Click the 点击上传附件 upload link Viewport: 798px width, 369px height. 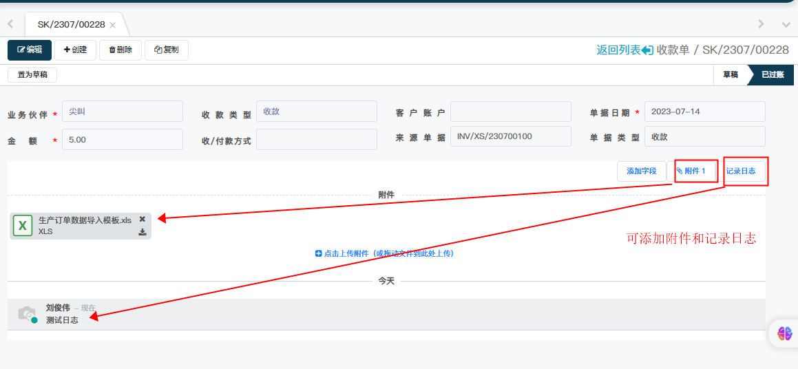(384, 253)
